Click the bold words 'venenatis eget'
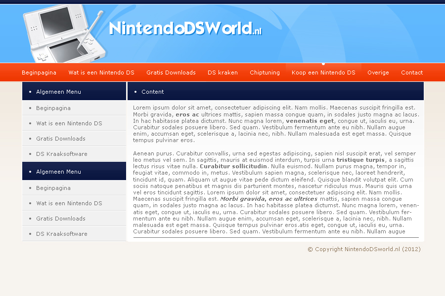 click(x=310, y=121)
